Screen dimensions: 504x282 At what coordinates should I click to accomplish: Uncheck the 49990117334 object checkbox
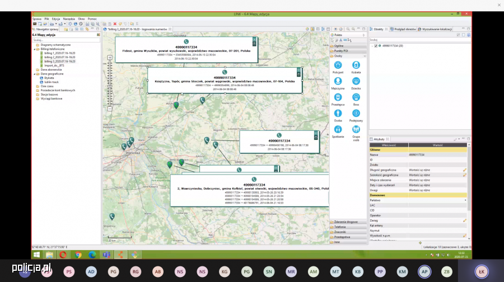coord(375,46)
